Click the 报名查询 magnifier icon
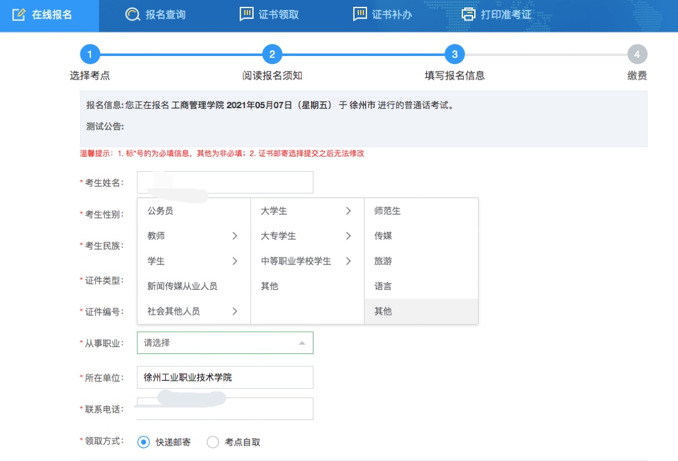 coord(132,14)
